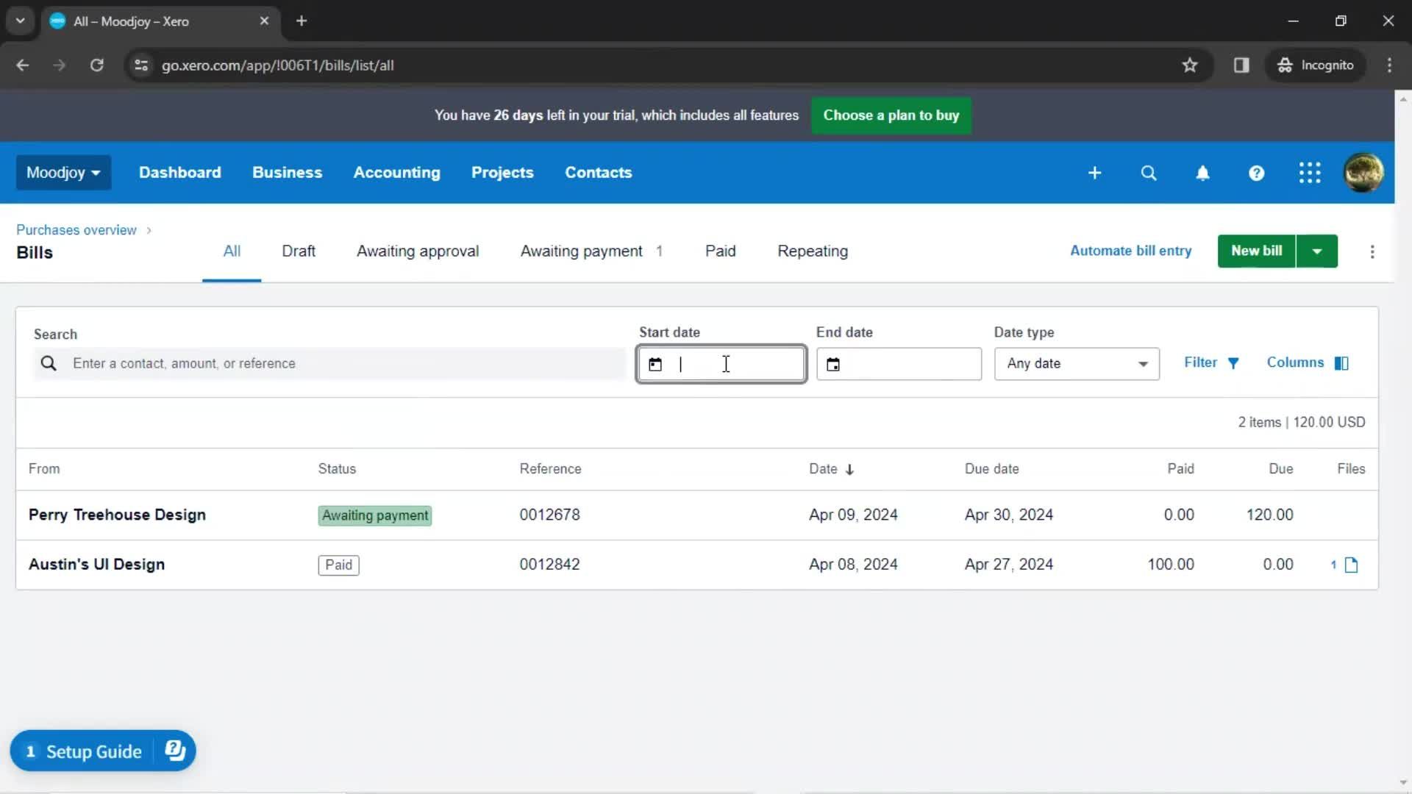1412x794 pixels.
Task: Sort by the From column header
Action: [x=44, y=469]
